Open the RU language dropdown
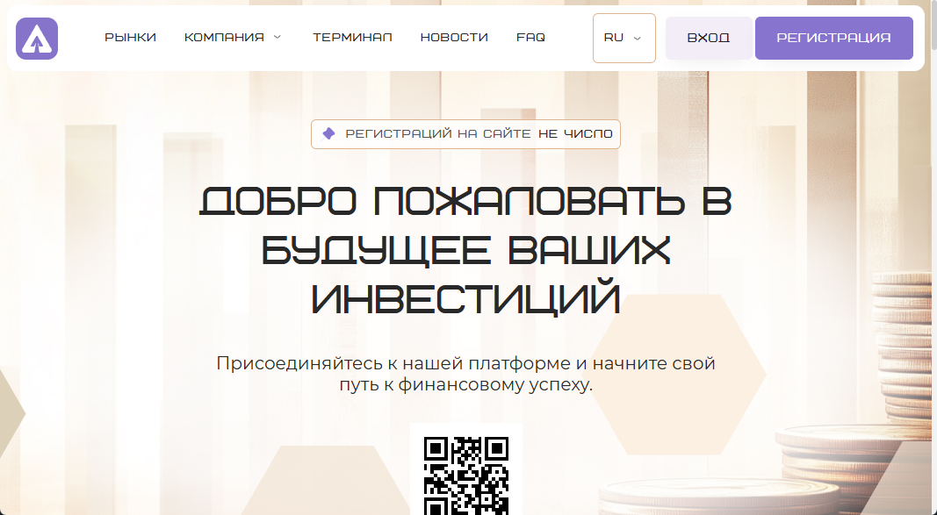This screenshot has width=937, height=515. pyautogui.click(x=623, y=39)
